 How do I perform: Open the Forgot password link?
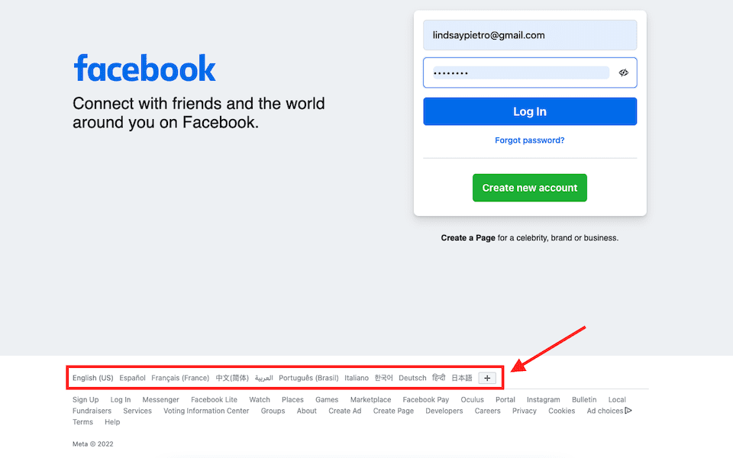[529, 140]
